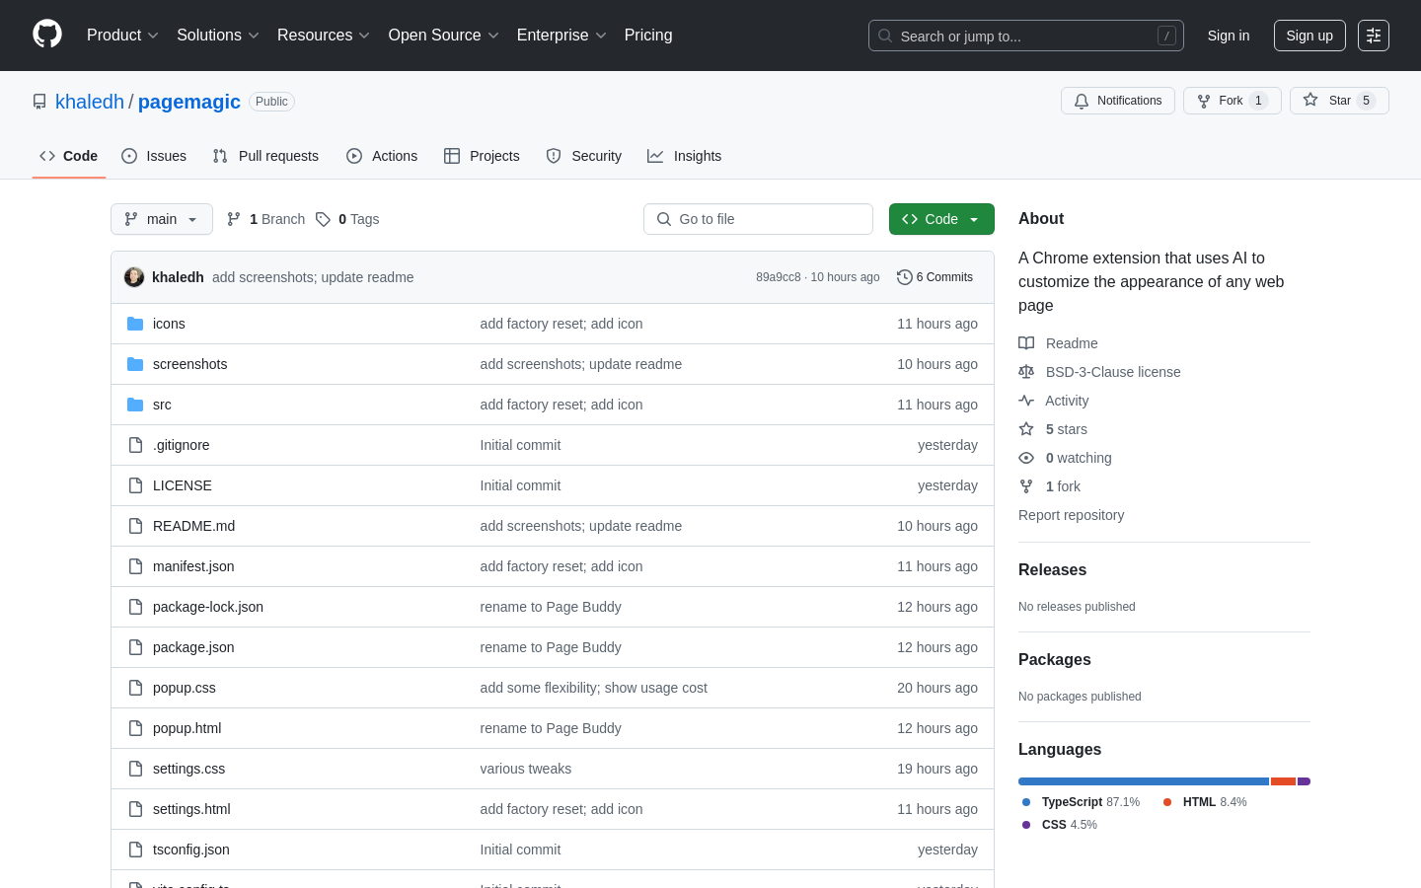Image resolution: width=1421 pixels, height=888 pixels.
Task: Switch to the Projects tab
Action: pyautogui.click(x=482, y=156)
